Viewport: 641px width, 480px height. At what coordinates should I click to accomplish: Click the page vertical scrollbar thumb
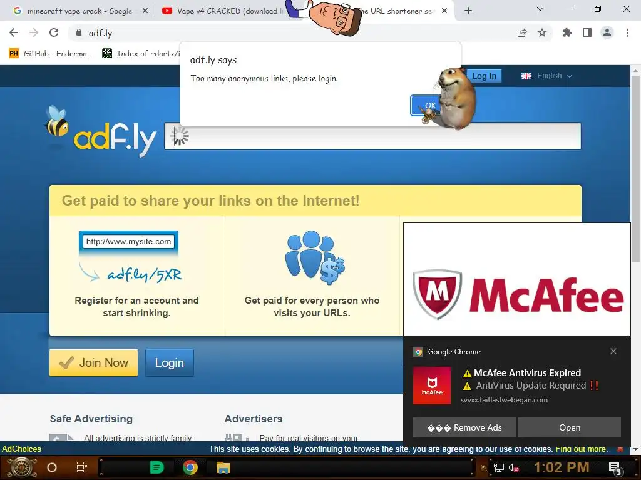click(x=635, y=169)
